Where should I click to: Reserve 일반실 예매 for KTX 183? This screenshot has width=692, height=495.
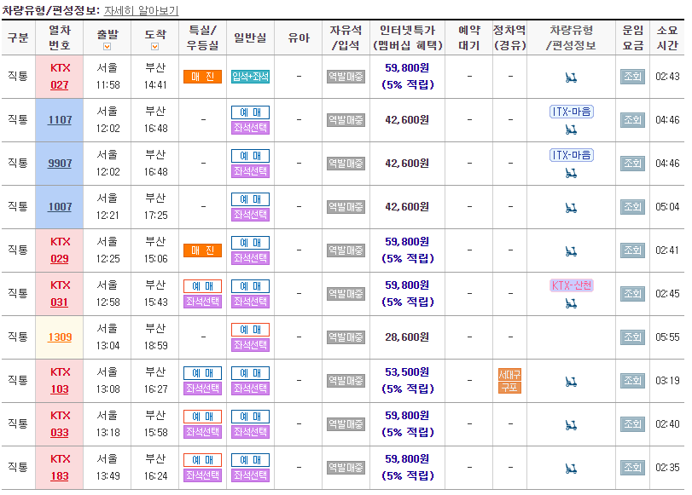pyautogui.click(x=250, y=460)
